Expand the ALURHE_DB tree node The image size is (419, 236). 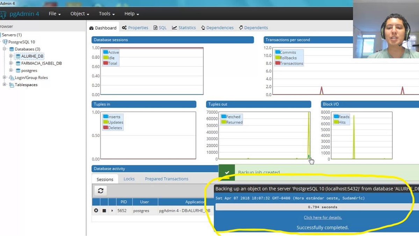pos(11,56)
